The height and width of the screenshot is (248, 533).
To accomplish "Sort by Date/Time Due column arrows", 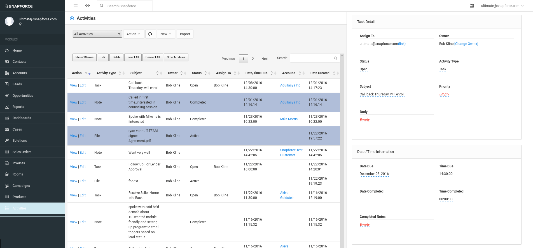I will (272, 73).
